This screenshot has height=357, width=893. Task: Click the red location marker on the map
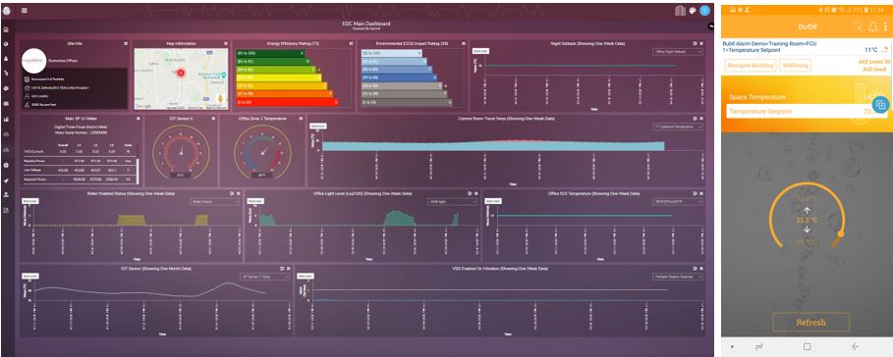pyautogui.click(x=181, y=73)
